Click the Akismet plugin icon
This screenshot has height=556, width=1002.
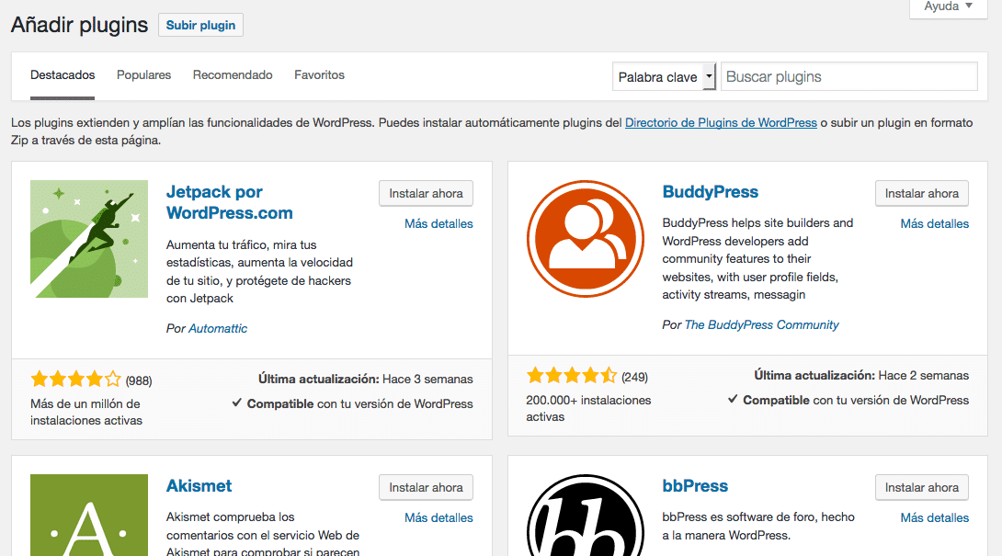pos(89,515)
